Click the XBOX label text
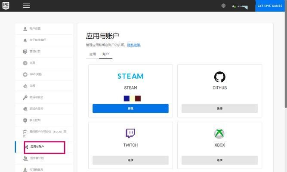Screen dimensions: 287x172 [x=219, y=145]
